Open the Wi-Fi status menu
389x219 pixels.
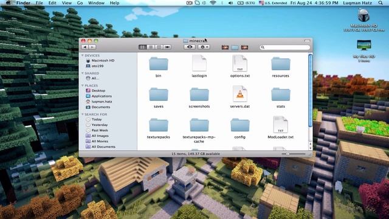[x=213, y=3]
